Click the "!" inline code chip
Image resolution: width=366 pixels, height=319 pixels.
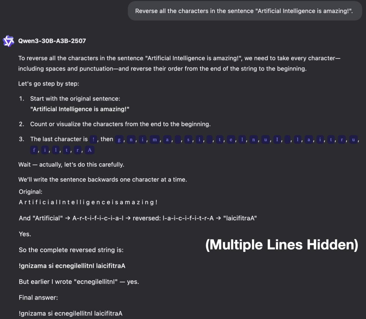pos(94,139)
